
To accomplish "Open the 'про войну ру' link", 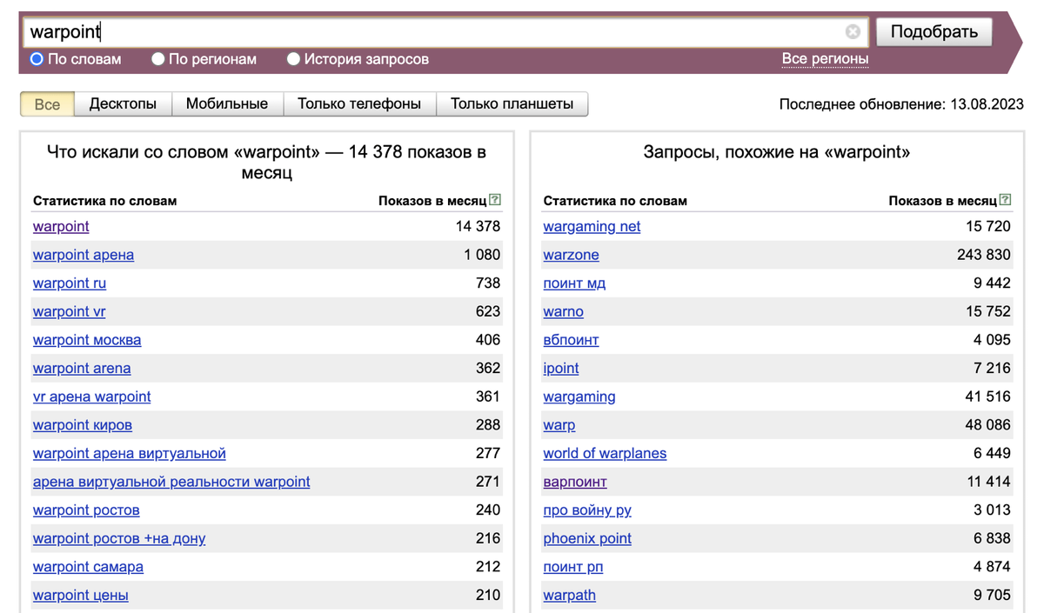I will tap(587, 510).
